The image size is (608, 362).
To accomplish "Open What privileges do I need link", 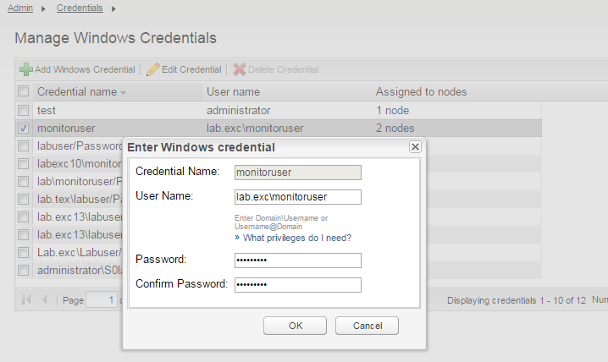I will tap(297, 238).
